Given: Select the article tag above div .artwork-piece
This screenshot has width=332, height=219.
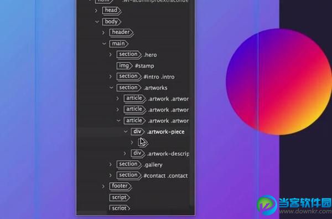Looking at the screenshot, I should click(134, 121).
